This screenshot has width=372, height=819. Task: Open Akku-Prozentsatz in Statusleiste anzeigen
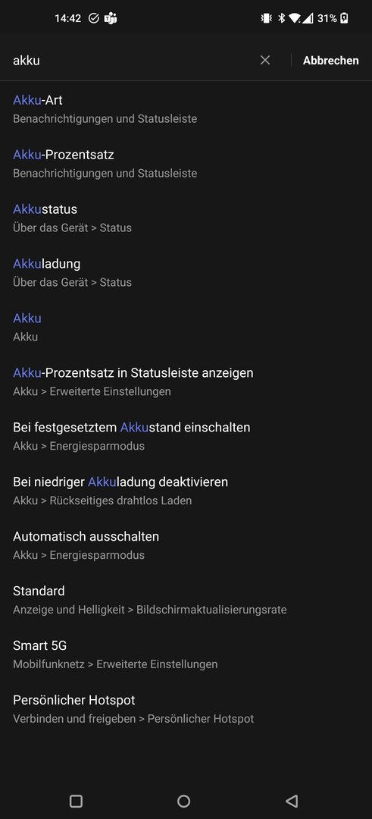(186, 381)
